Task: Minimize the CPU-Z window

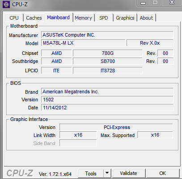Action: [x=143, y=3]
